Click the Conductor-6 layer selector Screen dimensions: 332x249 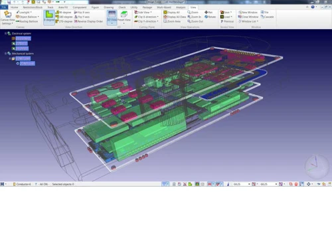[x=22, y=184]
